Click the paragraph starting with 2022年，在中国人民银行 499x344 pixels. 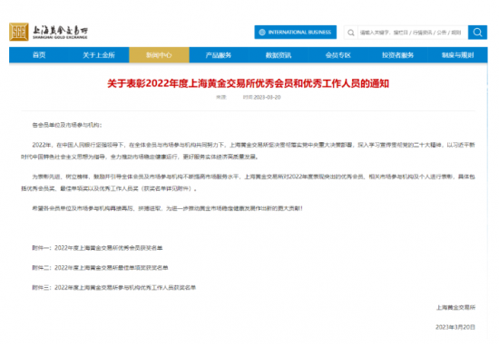click(x=248, y=150)
